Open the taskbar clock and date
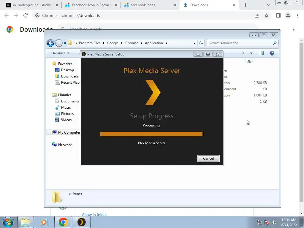This screenshot has width=304, height=228. [x=289, y=222]
